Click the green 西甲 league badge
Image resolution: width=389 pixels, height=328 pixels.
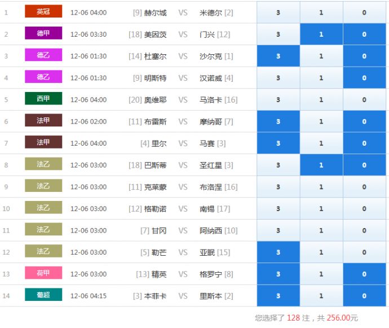[43, 99]
